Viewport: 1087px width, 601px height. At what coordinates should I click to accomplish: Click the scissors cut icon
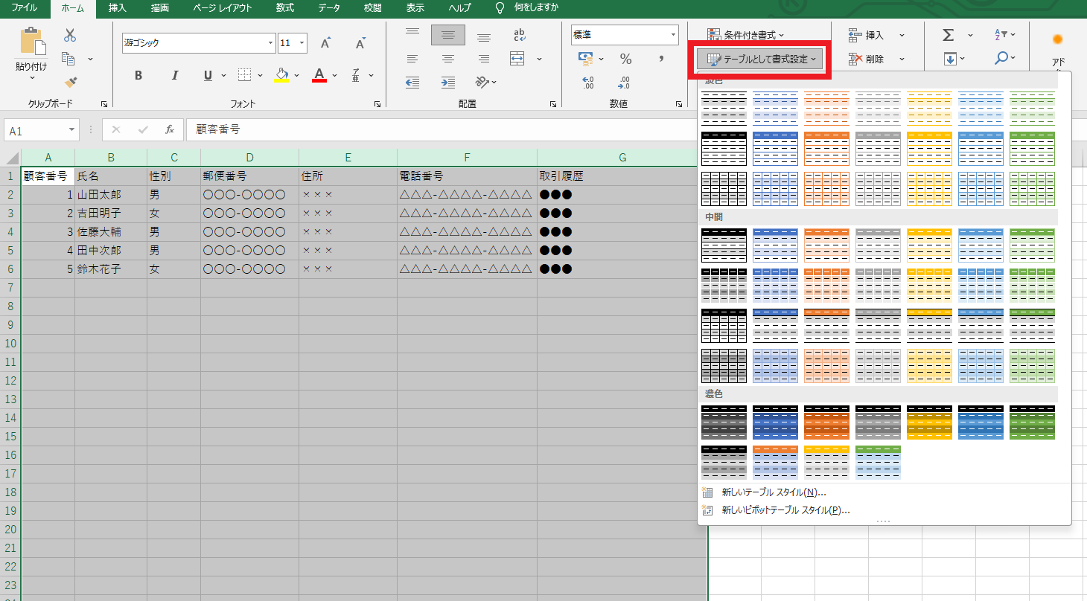(x=70, y=35)
